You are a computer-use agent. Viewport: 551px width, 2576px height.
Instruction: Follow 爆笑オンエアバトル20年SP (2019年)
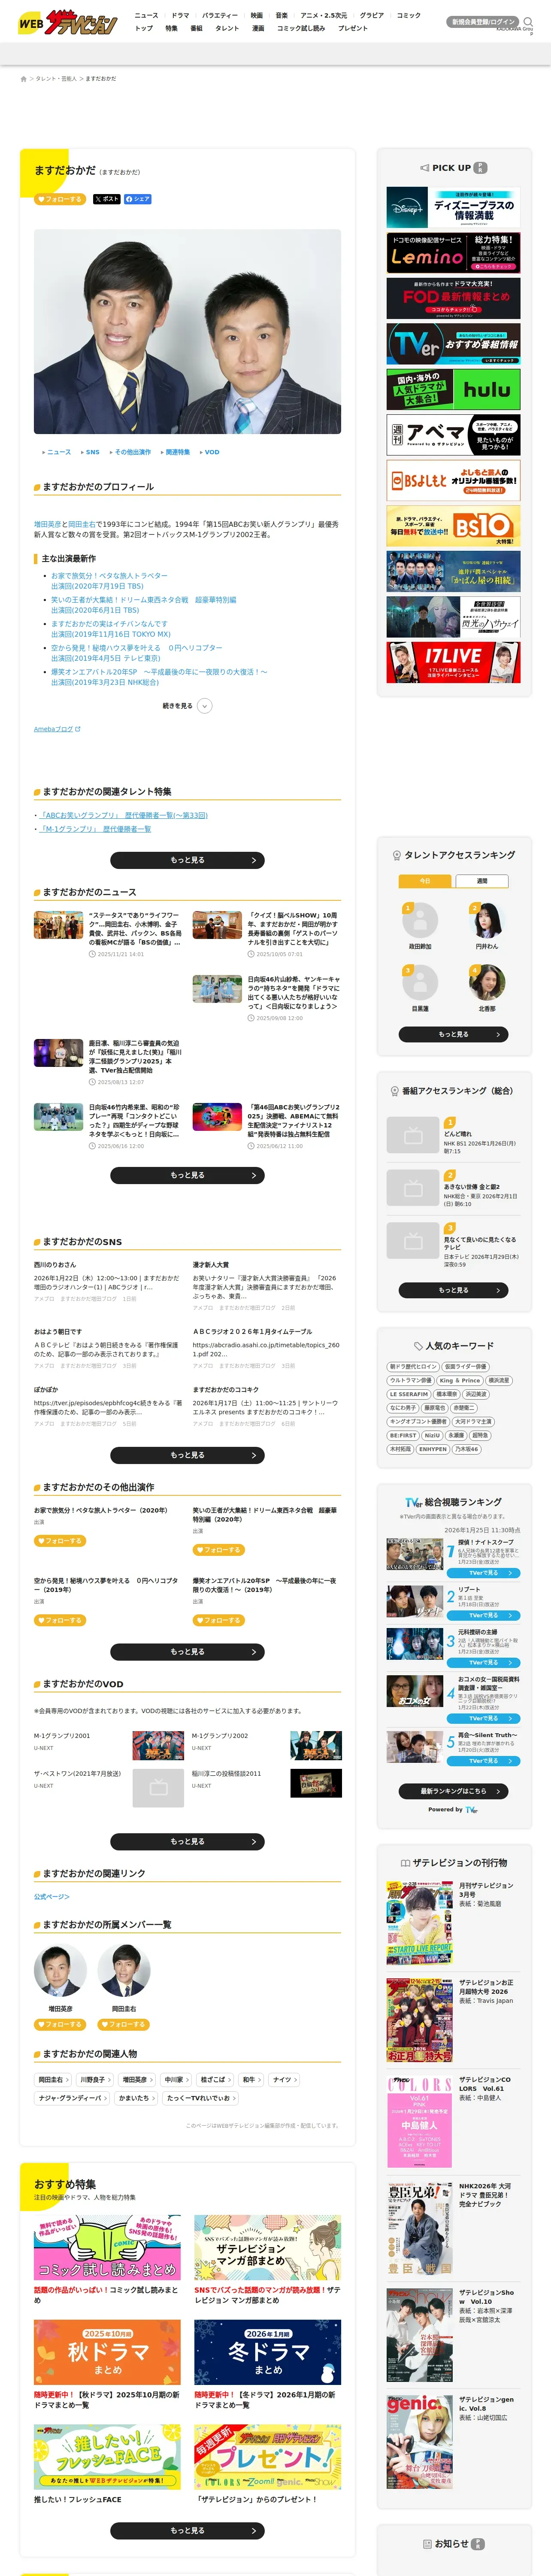[218, 1620]
